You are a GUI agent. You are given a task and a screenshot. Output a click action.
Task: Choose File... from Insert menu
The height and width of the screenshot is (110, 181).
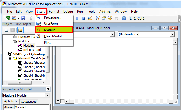coord(54,43)
